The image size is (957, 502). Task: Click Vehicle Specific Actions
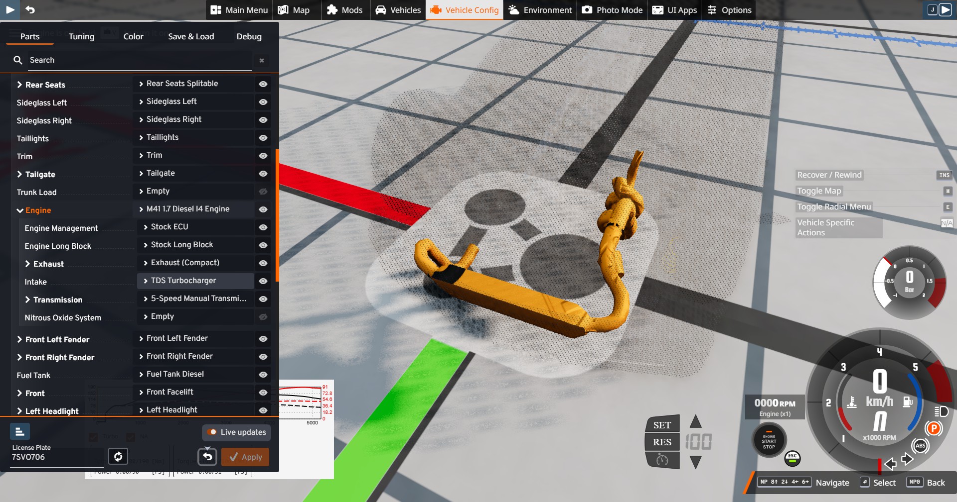tap(839, 228)
